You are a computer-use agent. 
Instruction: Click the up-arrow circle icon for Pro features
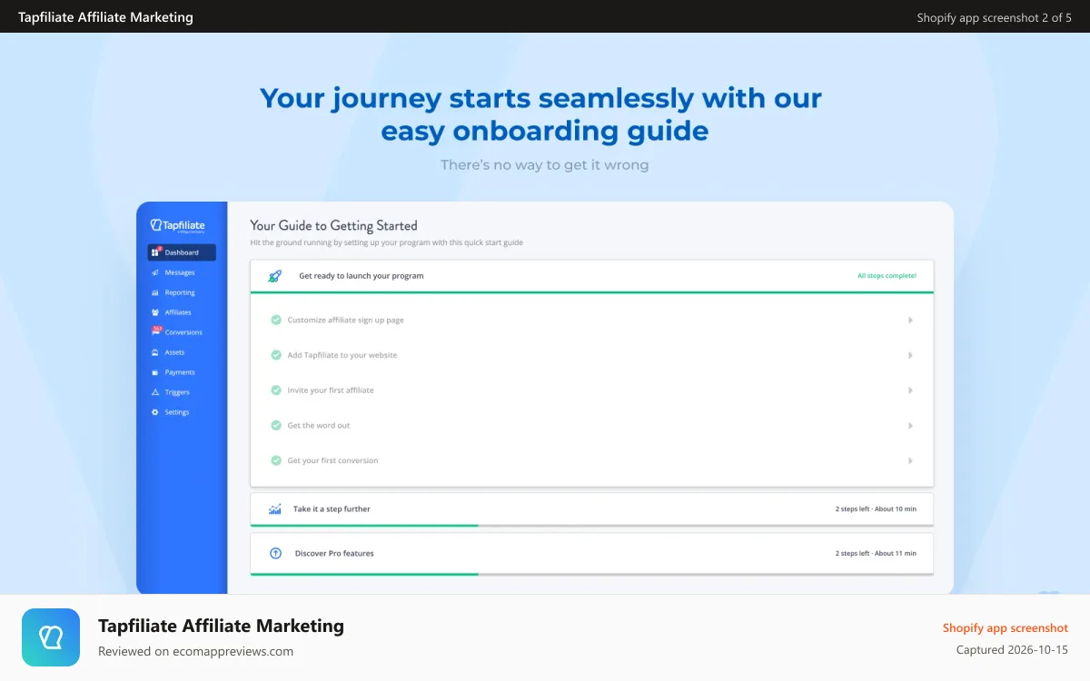tap(275, 553)
